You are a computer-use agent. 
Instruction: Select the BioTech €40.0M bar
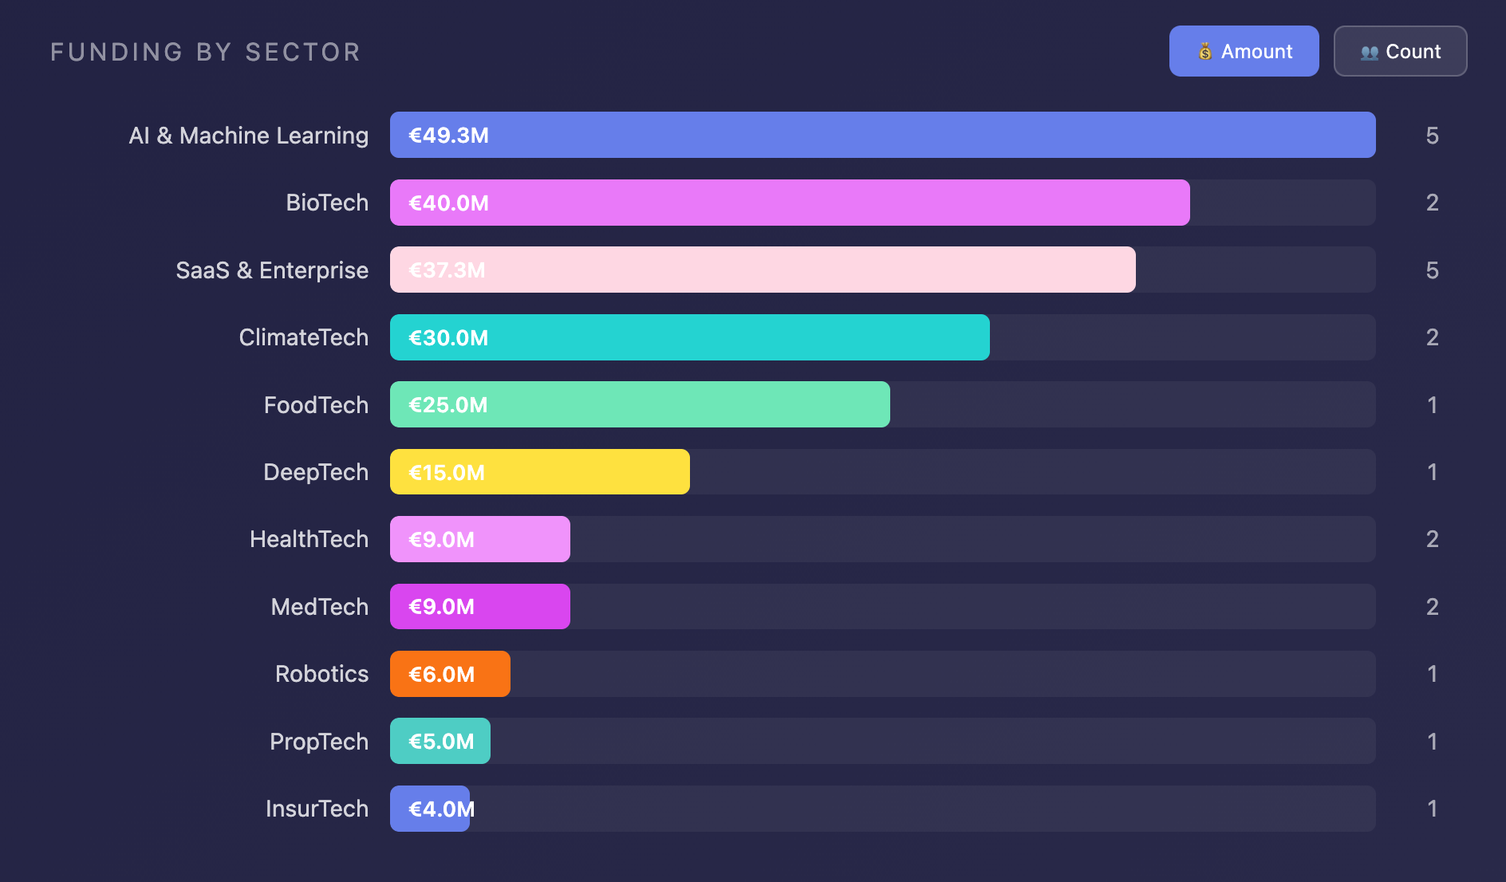click(x=789, y=203)
